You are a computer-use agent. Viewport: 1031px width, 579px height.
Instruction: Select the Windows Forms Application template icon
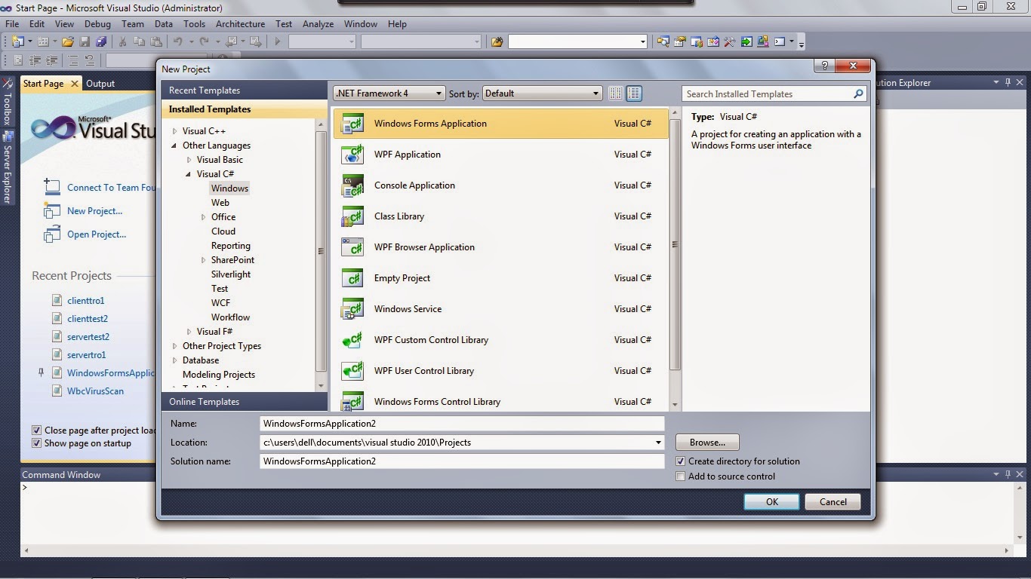pyautogui.click(x=352, y=123)
